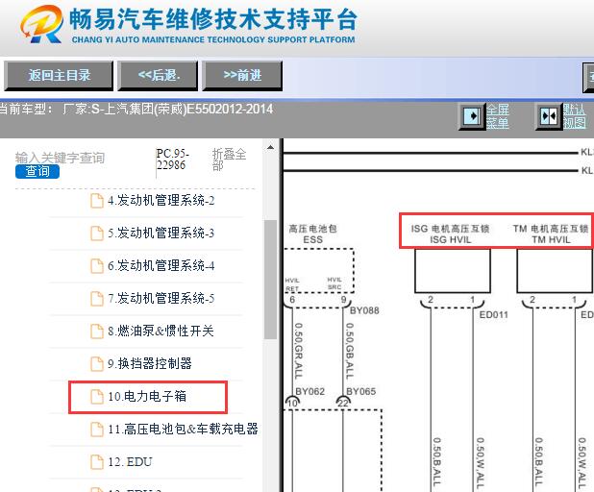594x492 pixels.
Task: Select 8.燃油泵&惯性开关 entry
Action: pyautogui.click(x=161, y=331)
